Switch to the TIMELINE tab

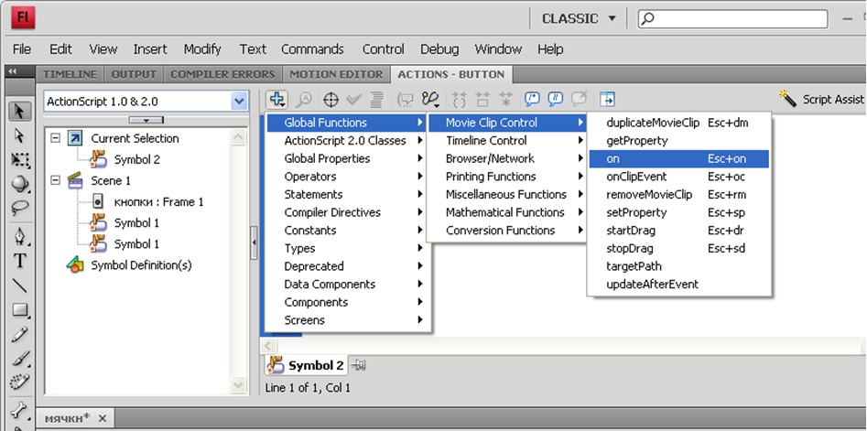(x=70, y=75)
